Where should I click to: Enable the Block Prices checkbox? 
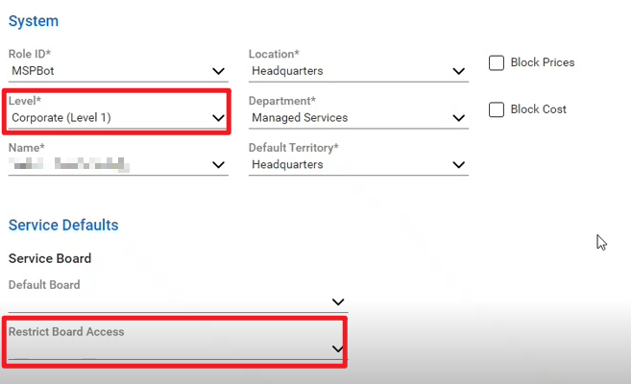coord(497,63)
